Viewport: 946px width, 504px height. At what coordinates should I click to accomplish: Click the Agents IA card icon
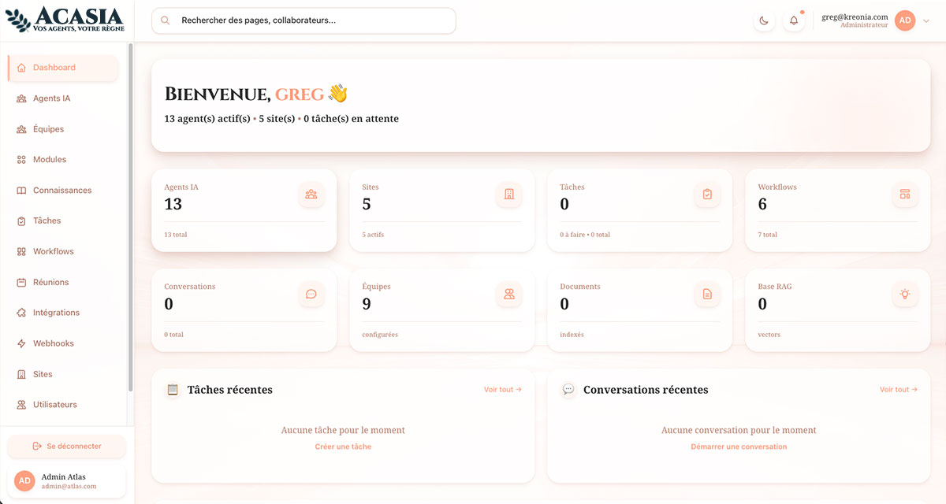pyautogui.click(x=311, y=195)
